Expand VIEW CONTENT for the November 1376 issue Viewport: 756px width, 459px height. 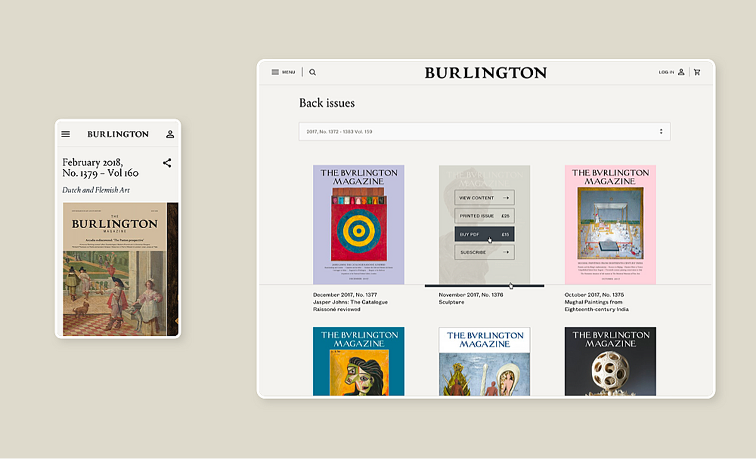(484, 197)
